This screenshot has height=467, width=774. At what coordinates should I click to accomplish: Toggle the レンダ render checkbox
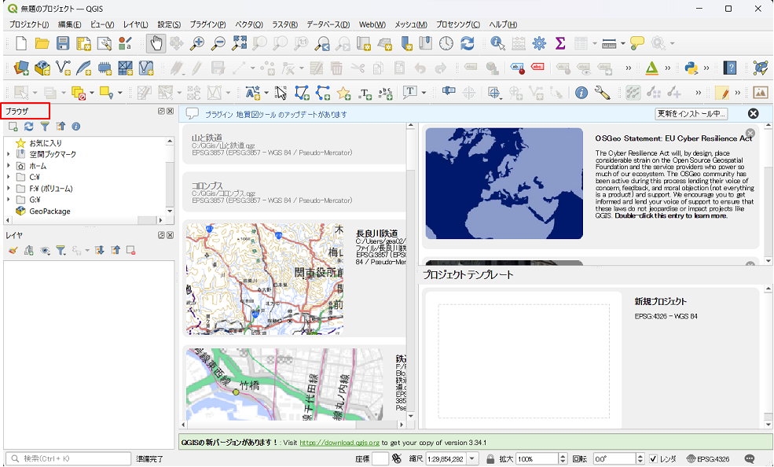click(653, 459)
